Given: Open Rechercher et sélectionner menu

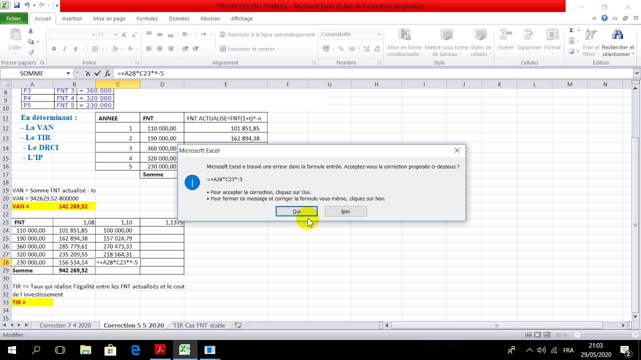Looking at the screenshot, I should (618, 42).
